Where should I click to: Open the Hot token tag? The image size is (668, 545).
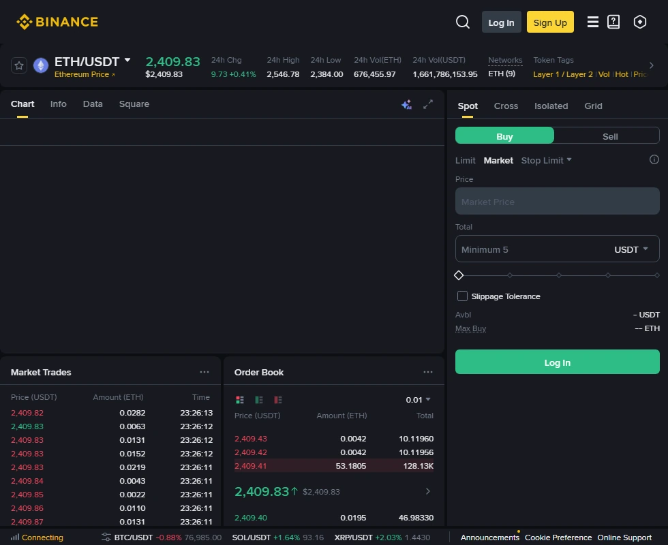click(622, 74)
